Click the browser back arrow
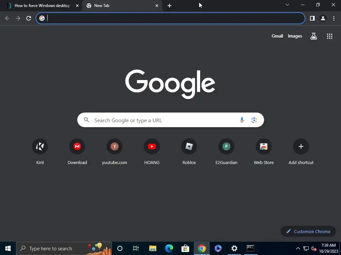The image size is (341, 255). click(x=7, y=18)
